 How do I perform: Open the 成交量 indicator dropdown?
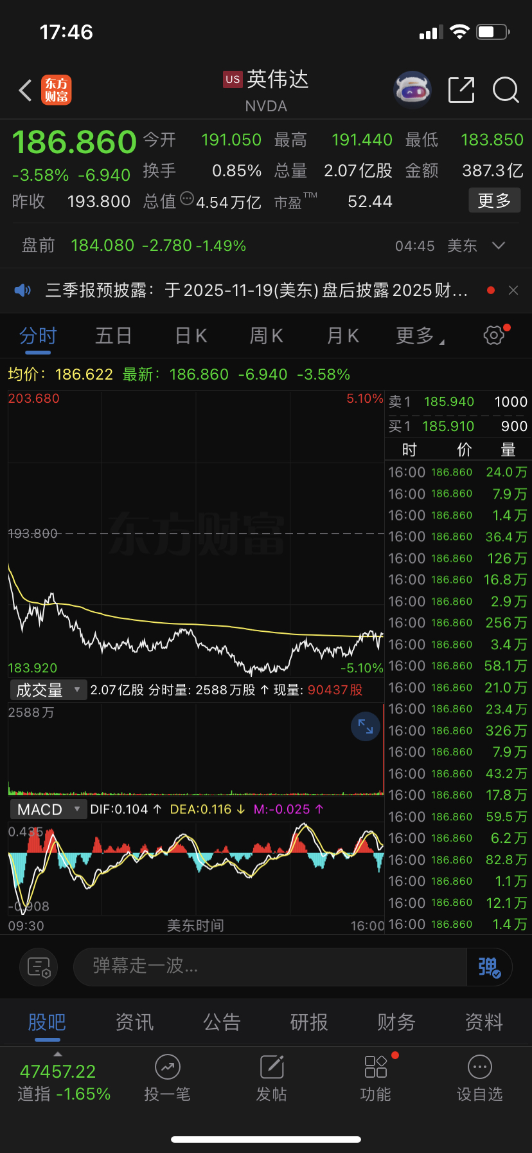[x=48, y=690]
